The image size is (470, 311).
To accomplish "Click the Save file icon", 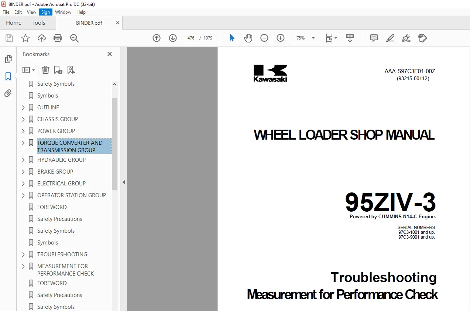I will coord(9,38).
